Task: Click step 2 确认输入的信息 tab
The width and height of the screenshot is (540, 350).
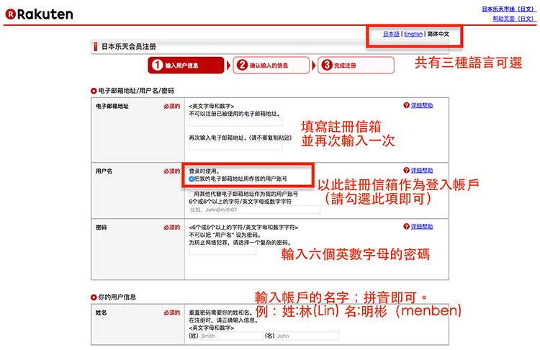Action: pos(271,65)
